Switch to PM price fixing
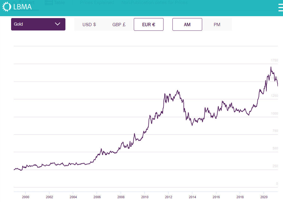This screenshot has width=283, height=202. [x=217, y=25]
